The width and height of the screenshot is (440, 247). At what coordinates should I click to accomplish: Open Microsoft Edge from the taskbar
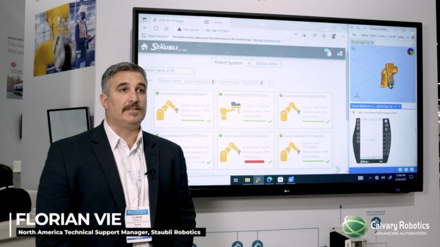(x=269, y=180)
